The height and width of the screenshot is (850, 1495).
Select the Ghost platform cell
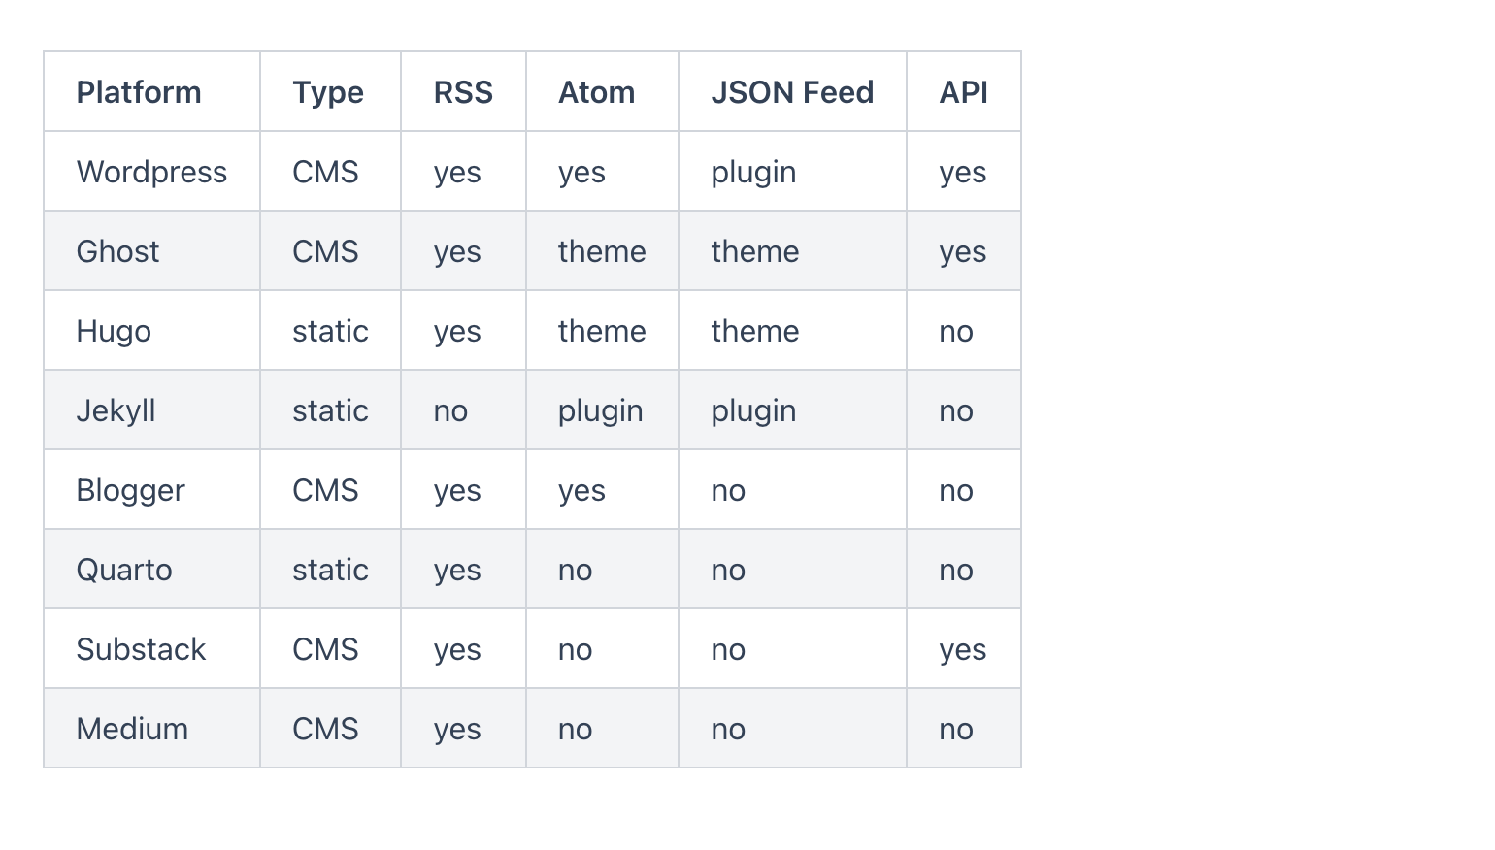pyautogui.click(x=117, y=251)
